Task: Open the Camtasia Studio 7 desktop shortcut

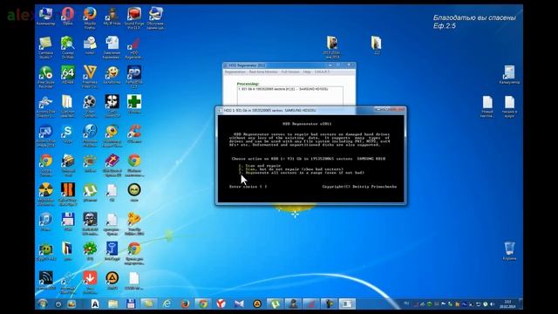Action: pos(45,48)
